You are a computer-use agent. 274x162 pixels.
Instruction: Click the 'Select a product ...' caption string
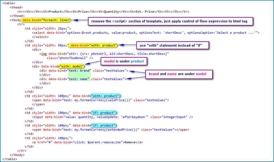[236, 33]
